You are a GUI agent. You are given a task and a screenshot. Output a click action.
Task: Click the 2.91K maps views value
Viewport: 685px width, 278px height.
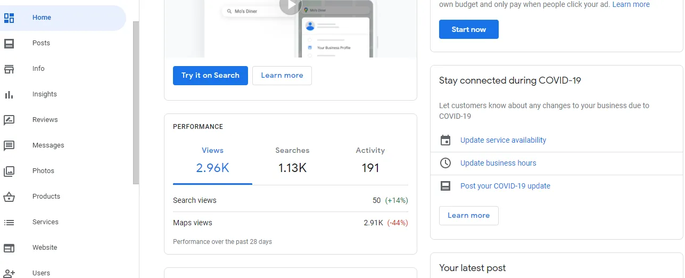pyautogui.click(x=373, y=223)
